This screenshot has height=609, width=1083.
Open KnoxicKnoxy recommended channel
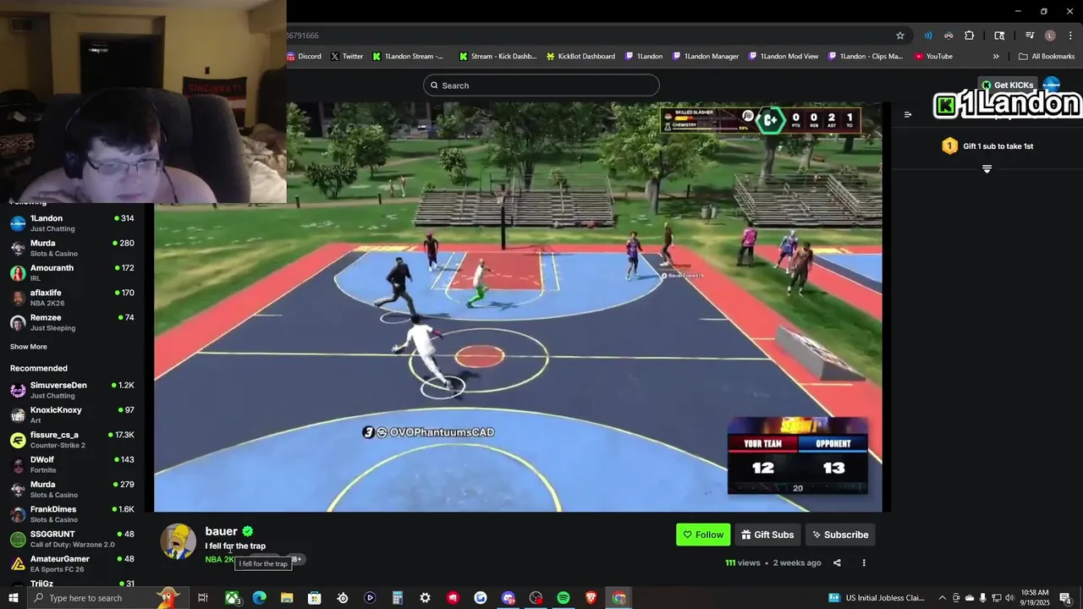coord(72,414)
